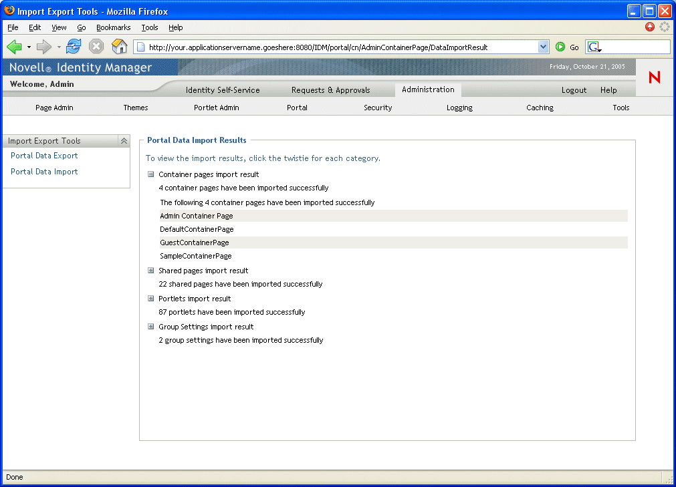Select the Administration tab
This screenshot has height=487, width=676.
coord(428,90)
